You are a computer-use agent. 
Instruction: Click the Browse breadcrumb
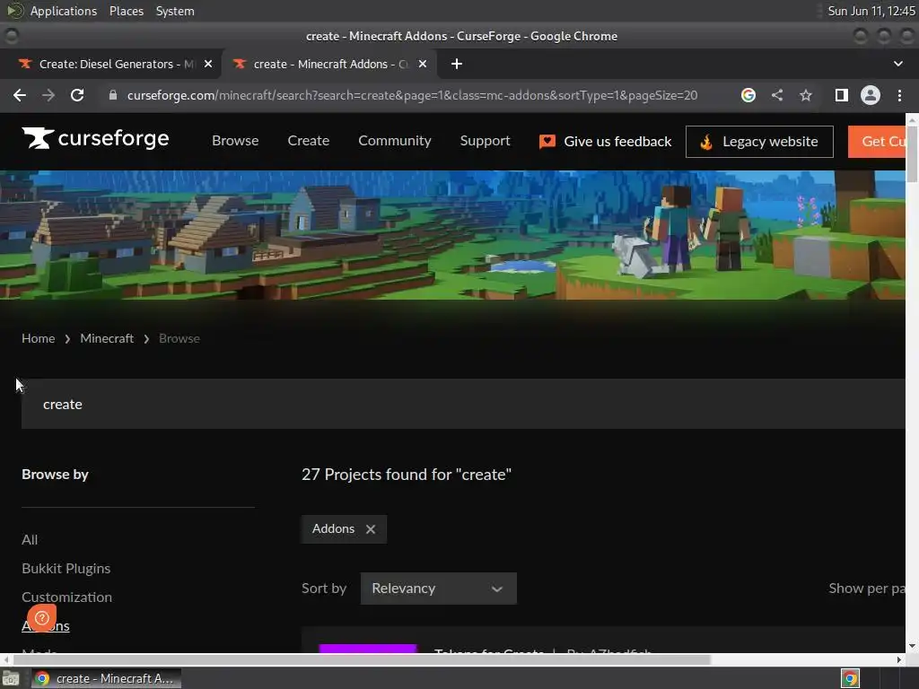click(179, 338)
